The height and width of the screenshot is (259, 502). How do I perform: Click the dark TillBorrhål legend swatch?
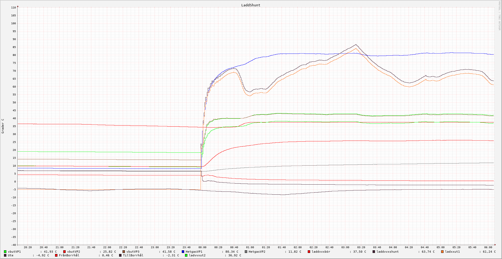120,255
